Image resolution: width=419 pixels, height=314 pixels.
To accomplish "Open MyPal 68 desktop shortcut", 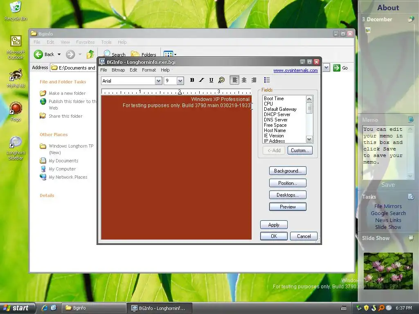I will [16, 78].
